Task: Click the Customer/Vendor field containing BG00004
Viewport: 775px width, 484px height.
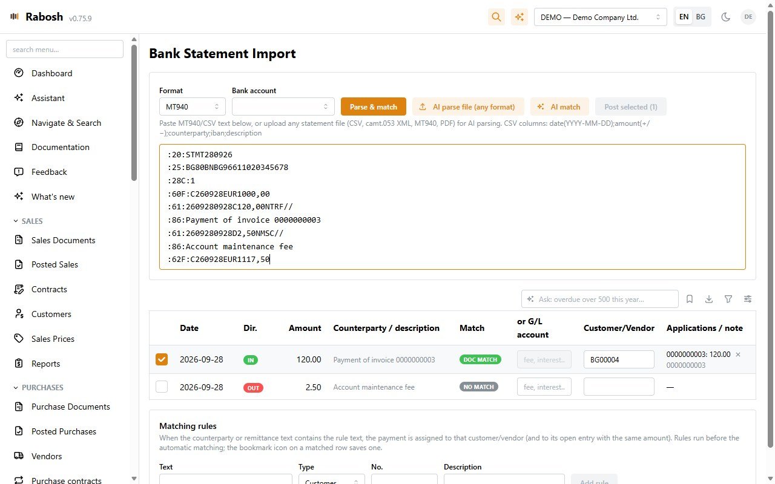Action: 619,359
